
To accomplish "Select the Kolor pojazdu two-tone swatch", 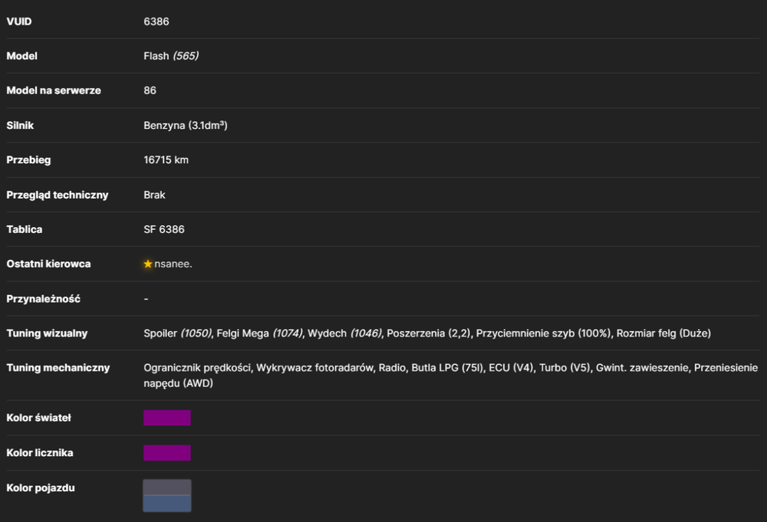I will 166,496.
